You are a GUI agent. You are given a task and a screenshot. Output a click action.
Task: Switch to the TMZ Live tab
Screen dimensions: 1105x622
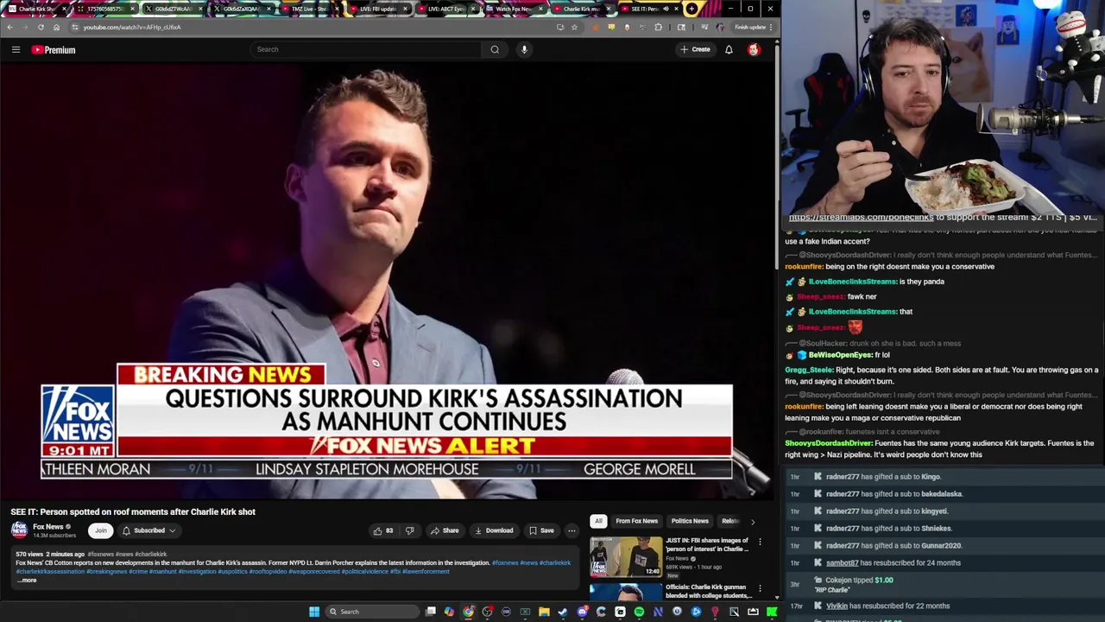(310, 9)
